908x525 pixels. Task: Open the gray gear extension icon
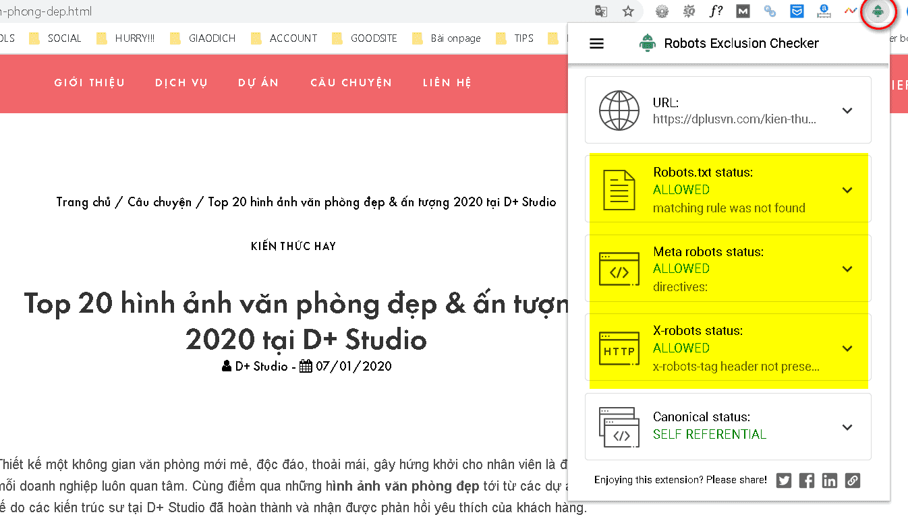click(662, 11)
